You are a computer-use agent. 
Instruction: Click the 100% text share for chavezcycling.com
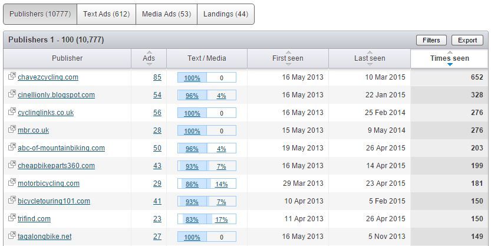point(192,78)
